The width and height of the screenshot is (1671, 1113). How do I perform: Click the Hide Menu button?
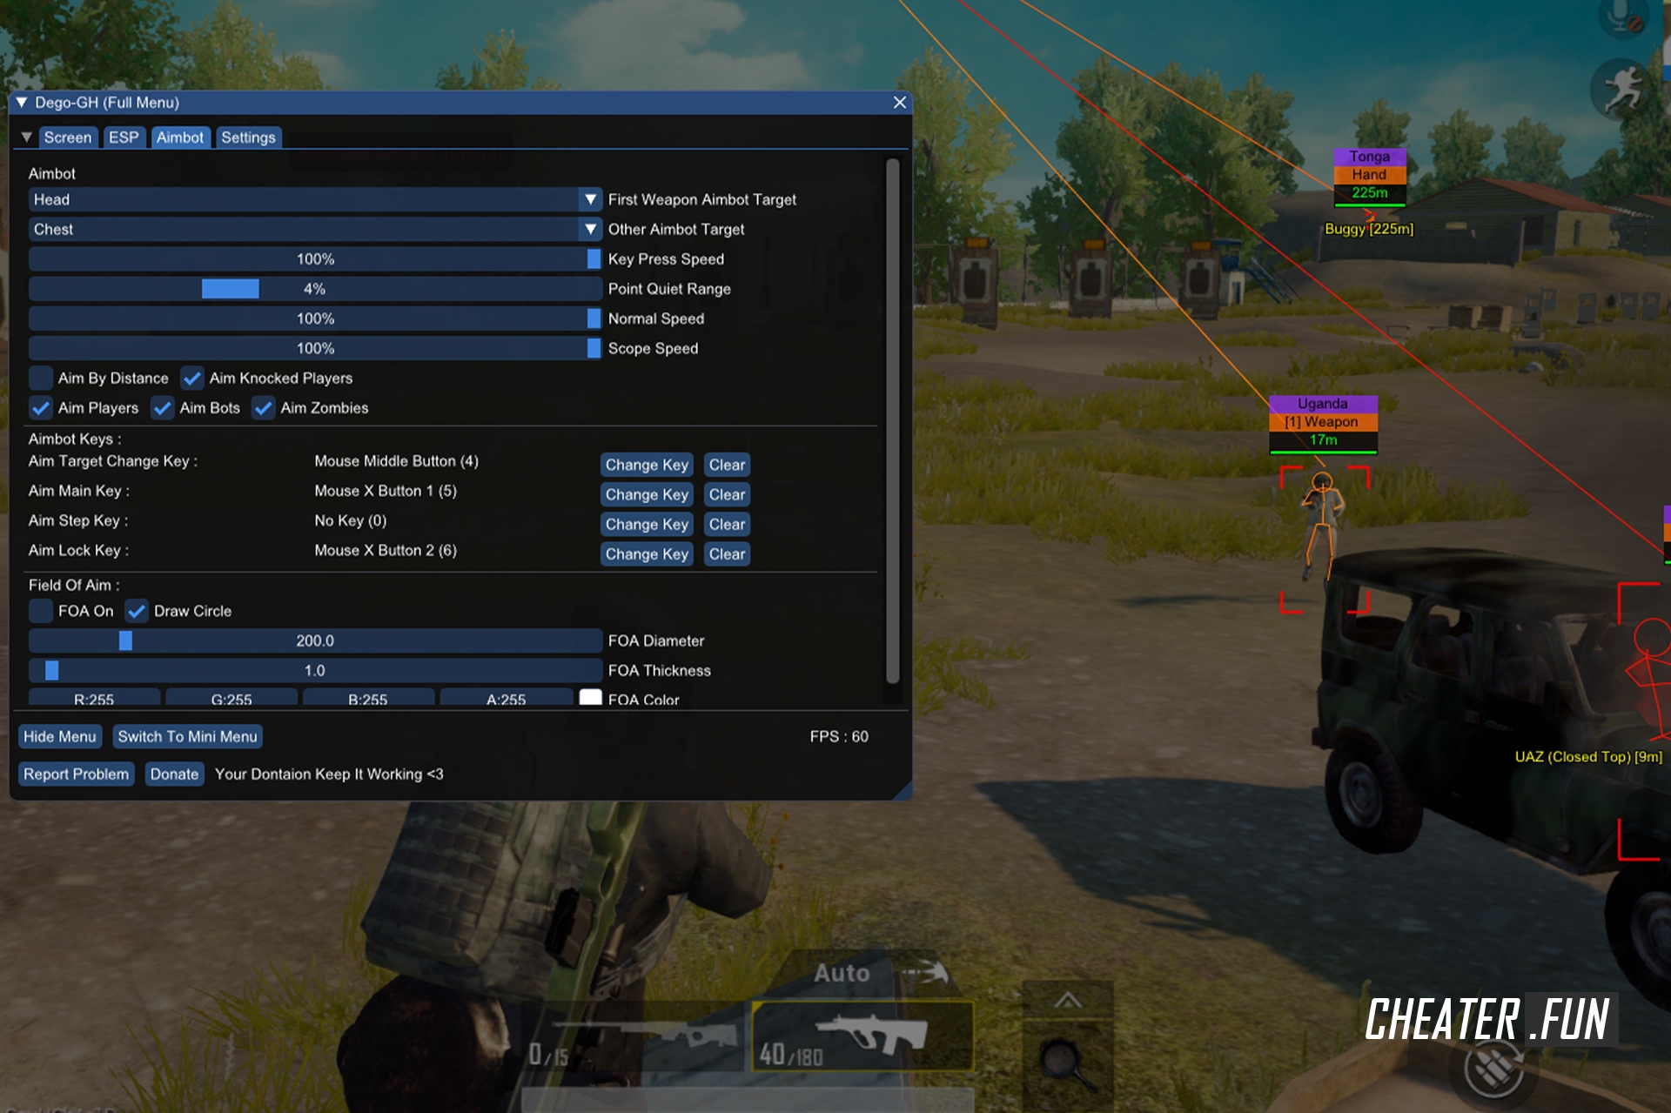pyautogui.click(x=61, y=736)
